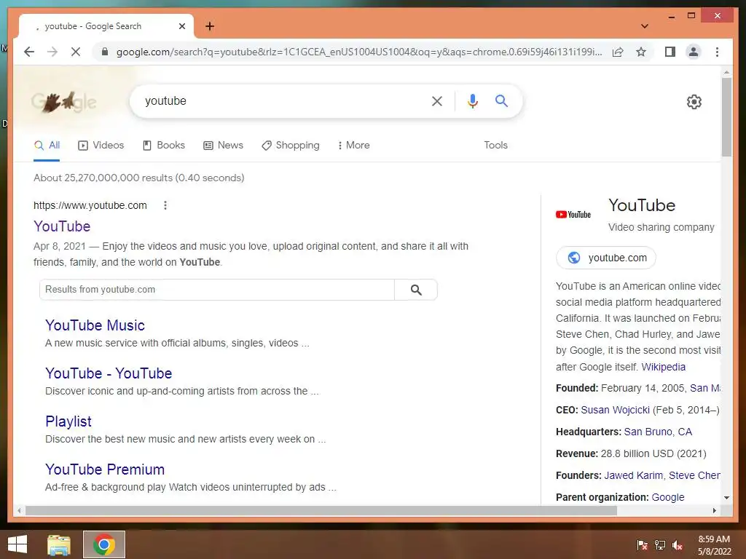Close the youtube Google Search tab
The image size is (746, 559).
click(181, 26)
